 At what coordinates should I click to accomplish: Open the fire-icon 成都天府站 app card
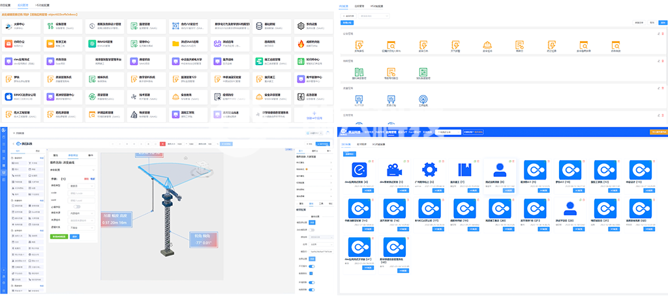(313, 44)
